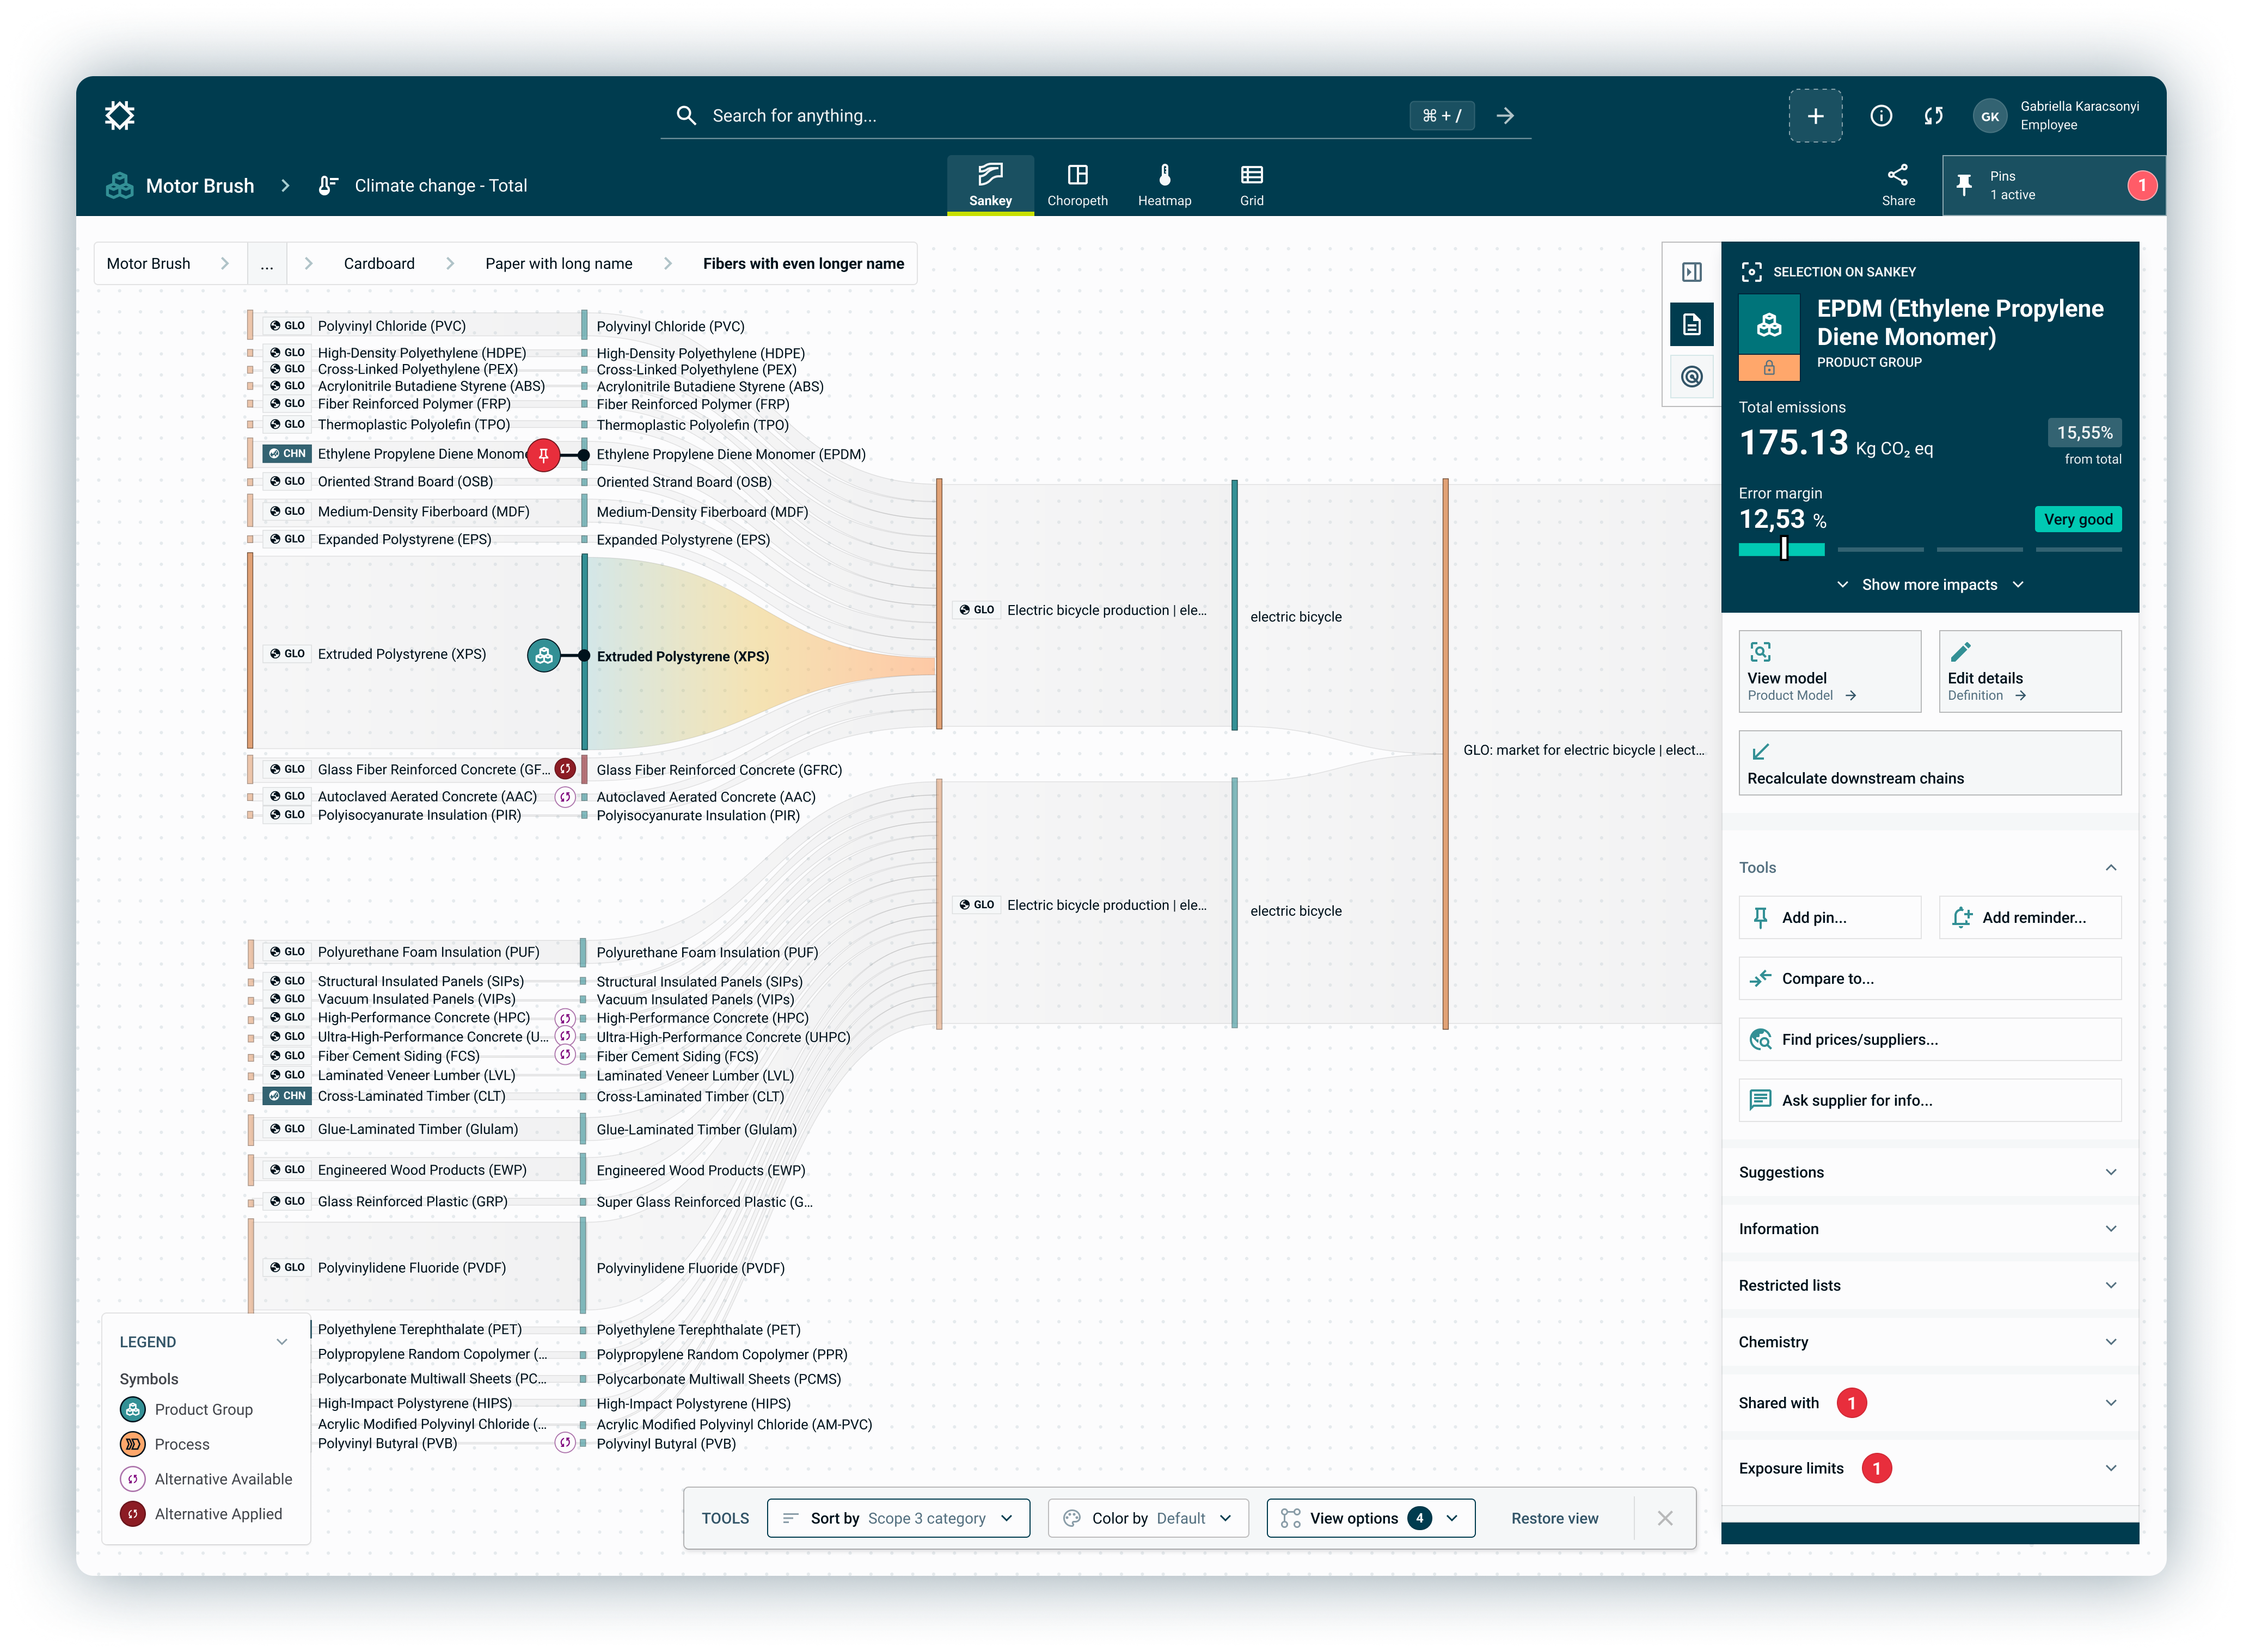This screenshot has width=2243, height=1652.
Task: Open the info circle icon
Action: click(x=1880, y=116)
